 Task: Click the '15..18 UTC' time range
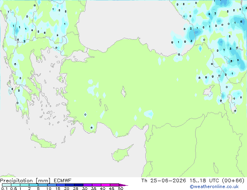204,181
